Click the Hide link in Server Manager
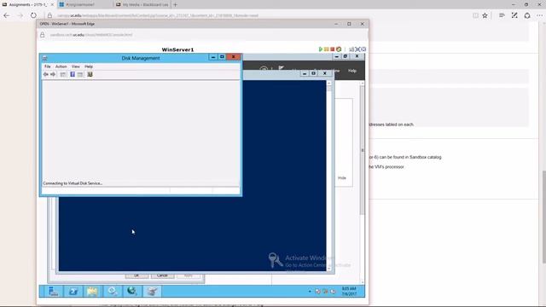Screen dimensions: 546x307 pos(342,178)
